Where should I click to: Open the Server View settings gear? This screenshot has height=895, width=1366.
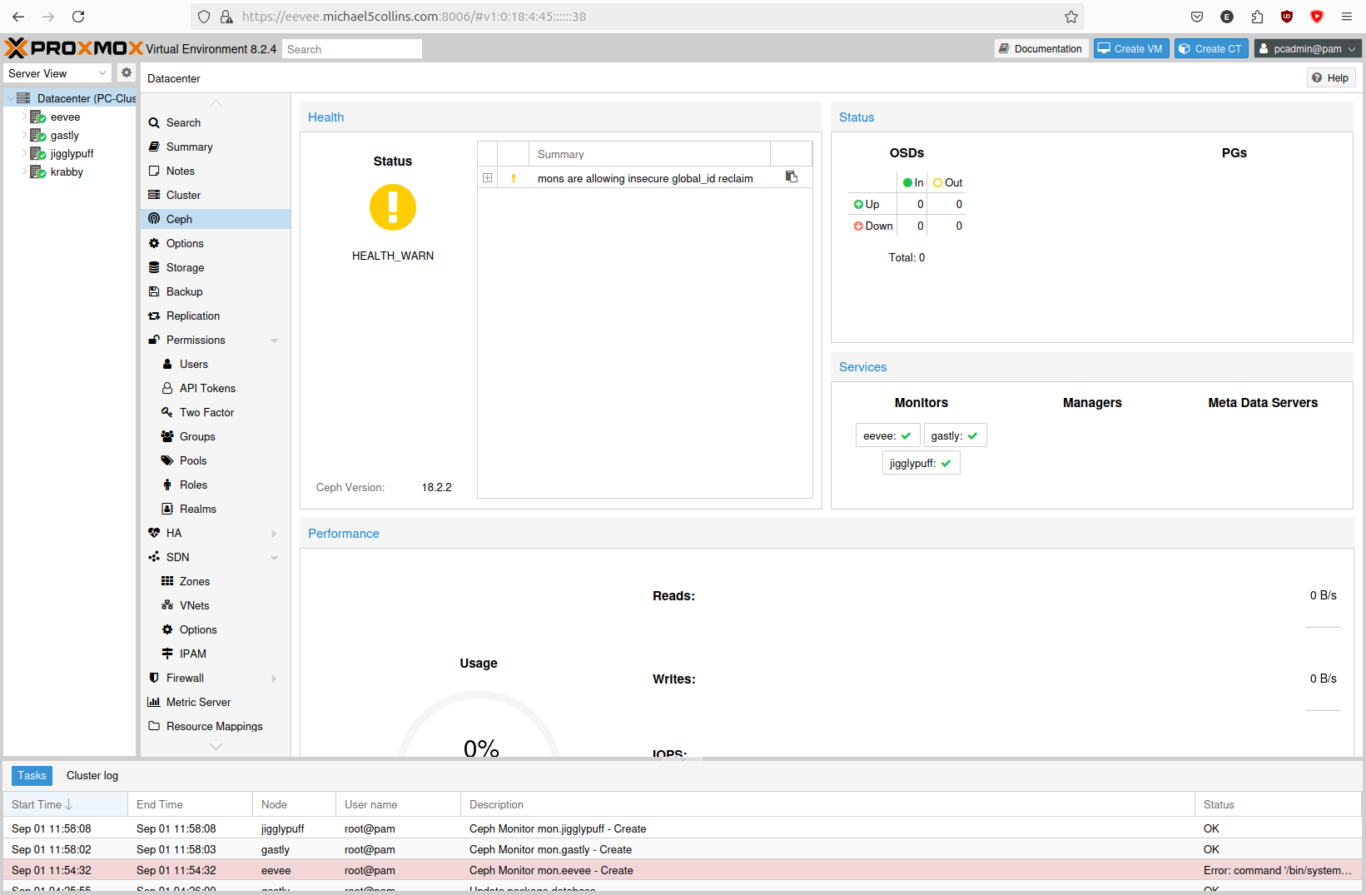point(127,73)
